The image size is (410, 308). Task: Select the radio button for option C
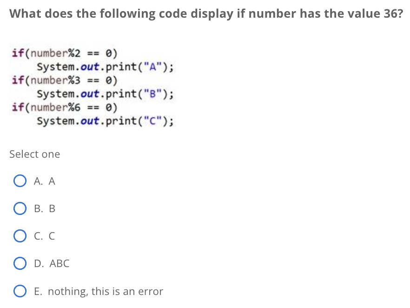click(x=20, y=235)
